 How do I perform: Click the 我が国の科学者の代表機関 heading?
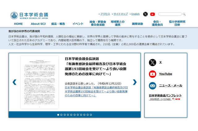[x=24, y=31]
